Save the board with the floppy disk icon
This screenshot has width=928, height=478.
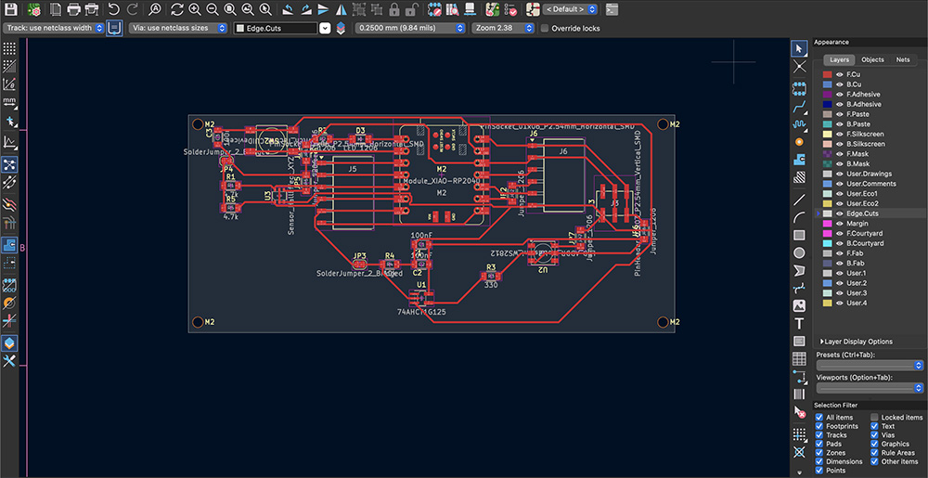pos(10,9)
